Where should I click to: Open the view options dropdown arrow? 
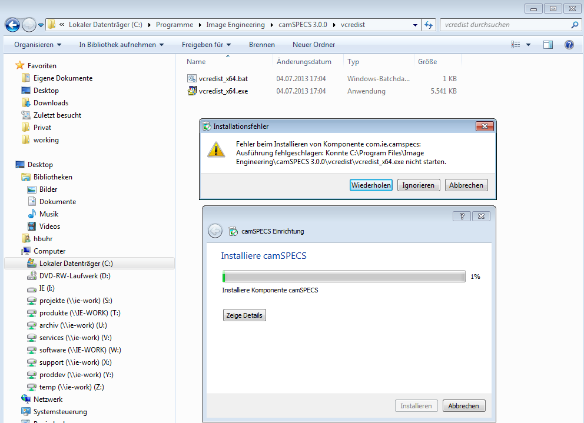(528, 45)
